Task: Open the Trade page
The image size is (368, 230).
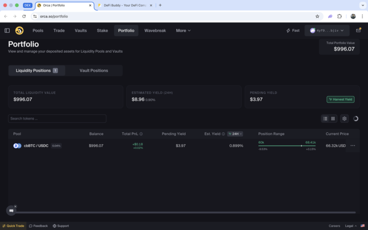Action: [59, 31]
